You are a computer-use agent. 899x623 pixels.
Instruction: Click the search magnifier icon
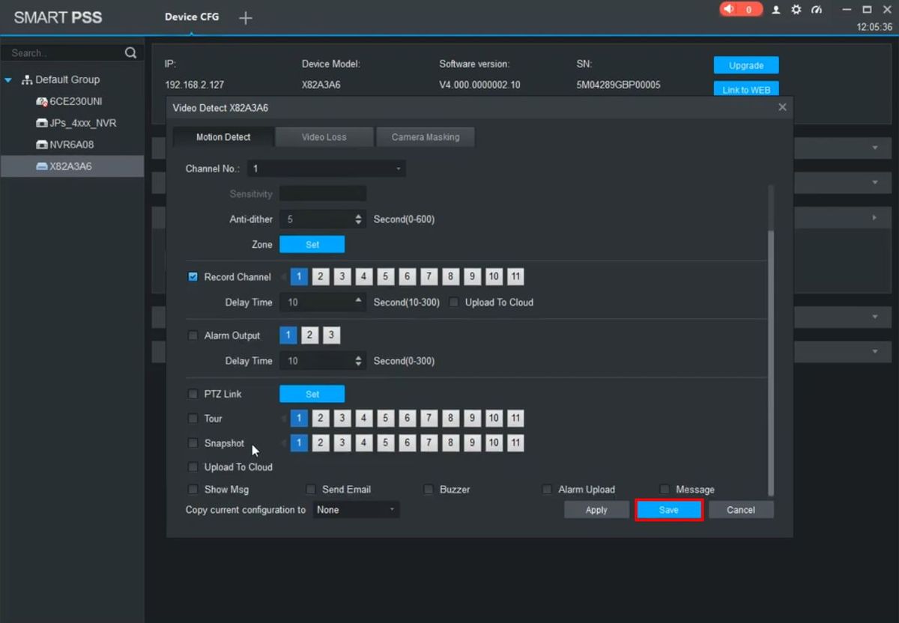click(130, 52)
